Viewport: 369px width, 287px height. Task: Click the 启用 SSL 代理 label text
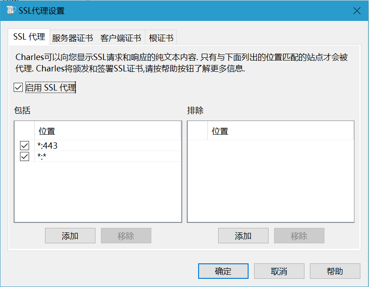click(50, 87)
